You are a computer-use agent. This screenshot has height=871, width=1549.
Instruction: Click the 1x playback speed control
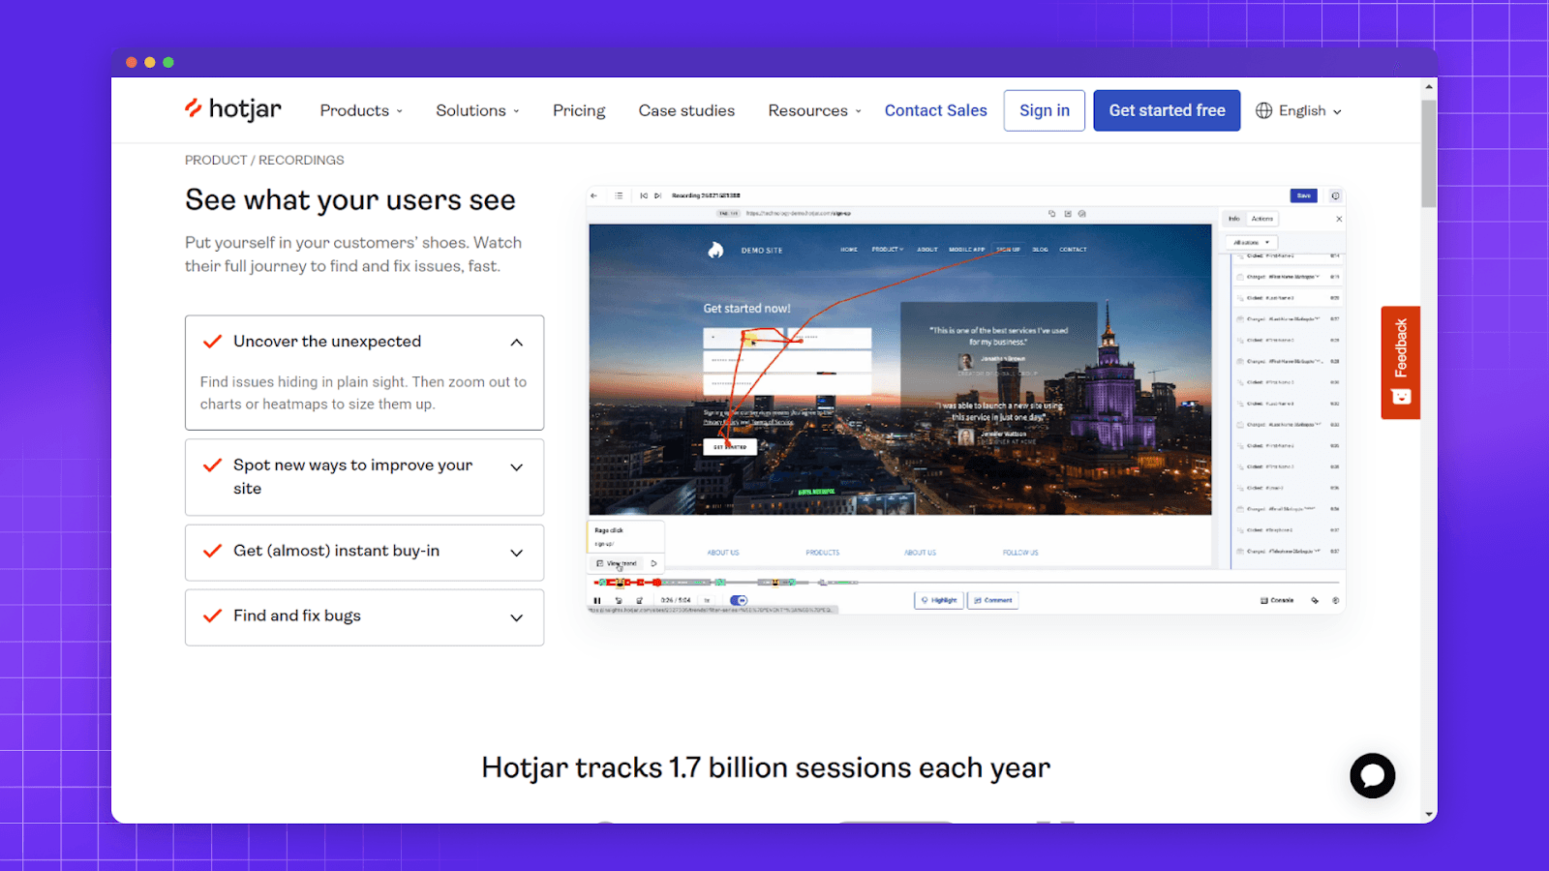708,600
